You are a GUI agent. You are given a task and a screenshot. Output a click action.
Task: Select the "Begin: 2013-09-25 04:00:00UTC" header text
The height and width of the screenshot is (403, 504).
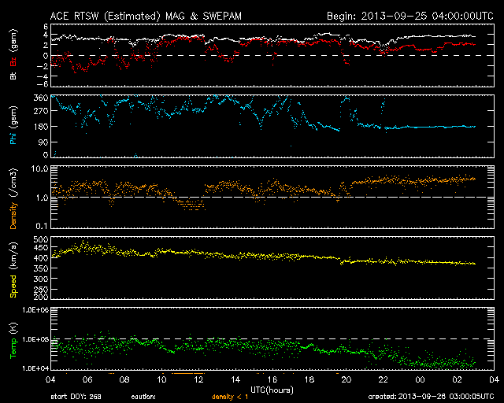(410, 16)
